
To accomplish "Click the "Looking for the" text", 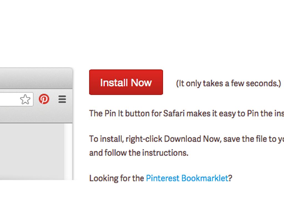I will click(116, 178).
